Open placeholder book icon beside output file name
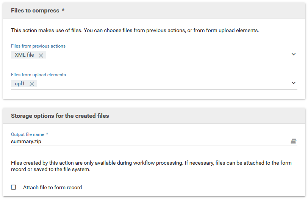308x199 pixels. tap(293, 141)
